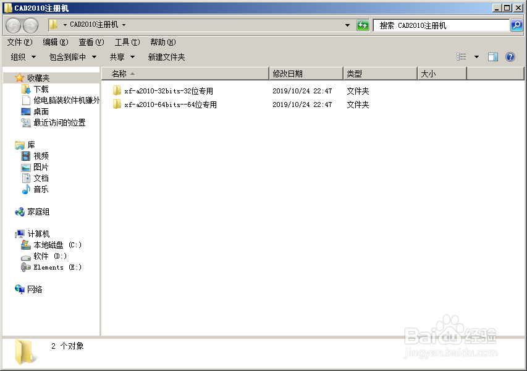The image size is (527, 371).
Task: Select the 图片 library icon
Action: tap(40, 166)
